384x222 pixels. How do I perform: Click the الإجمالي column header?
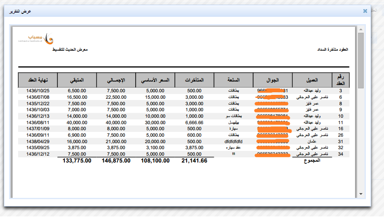[x=116, y=80]
